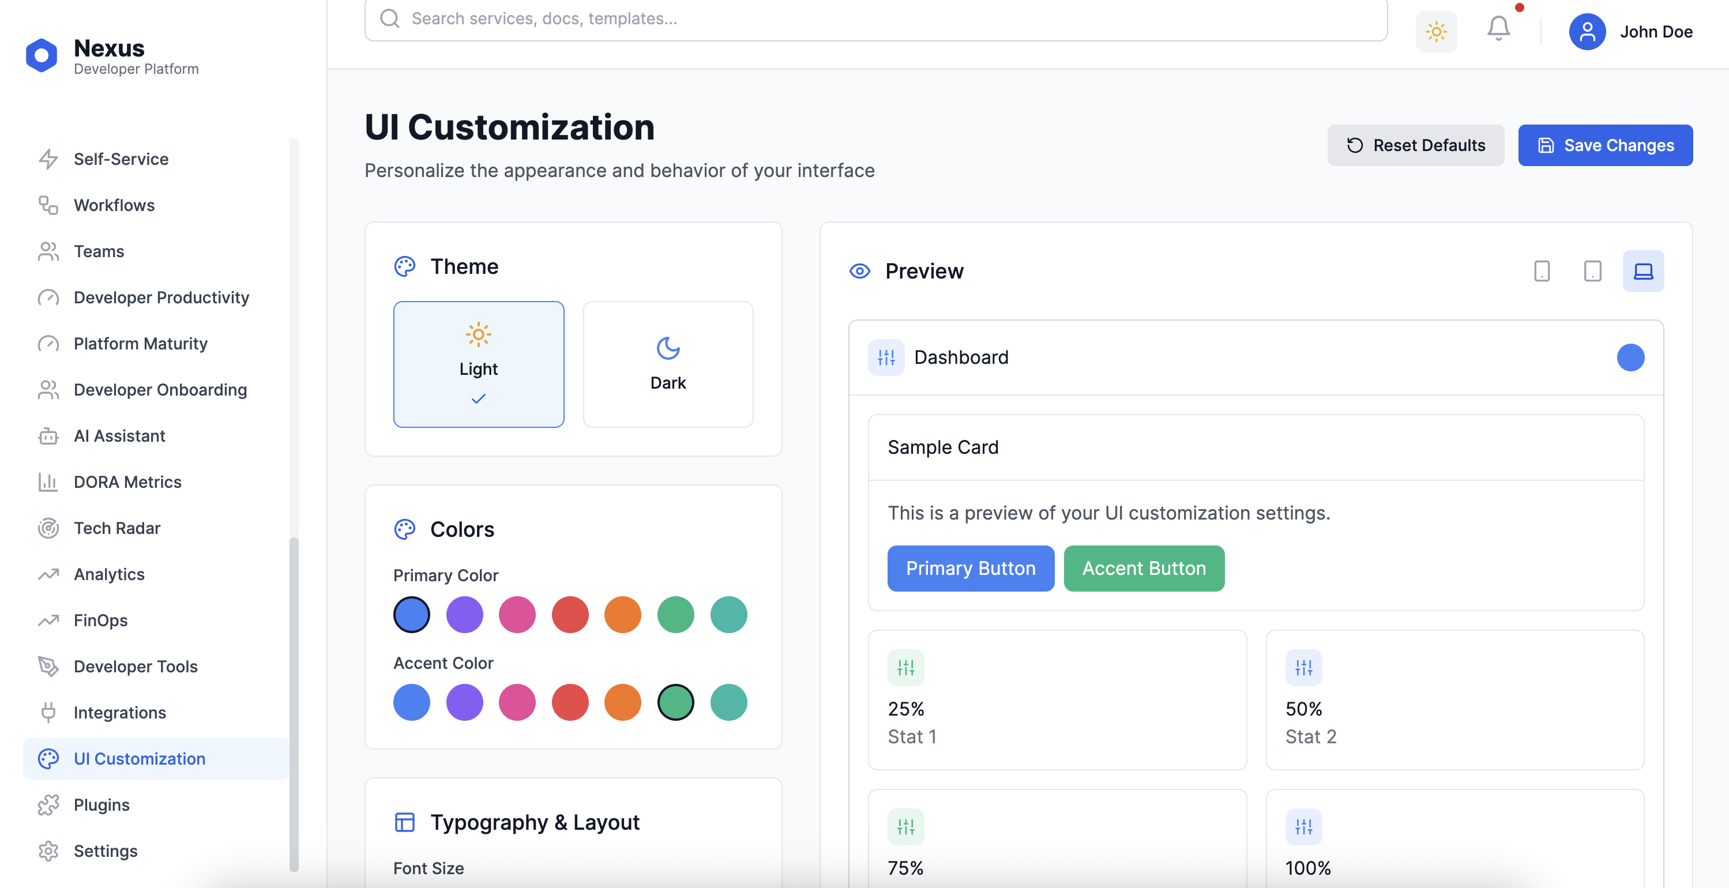
Task: Click the blue circle in Dashboard preview header
Action: [1630, 357]
